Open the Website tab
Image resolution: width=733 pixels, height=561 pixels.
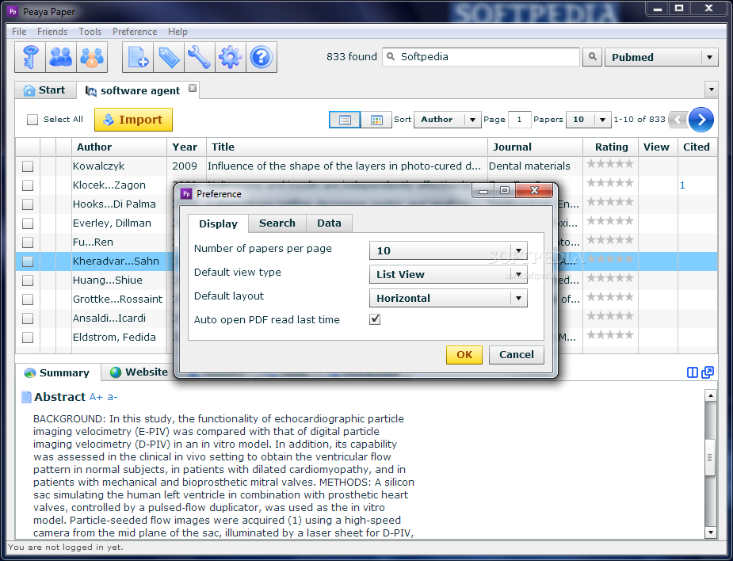click(x=139, y=372)
